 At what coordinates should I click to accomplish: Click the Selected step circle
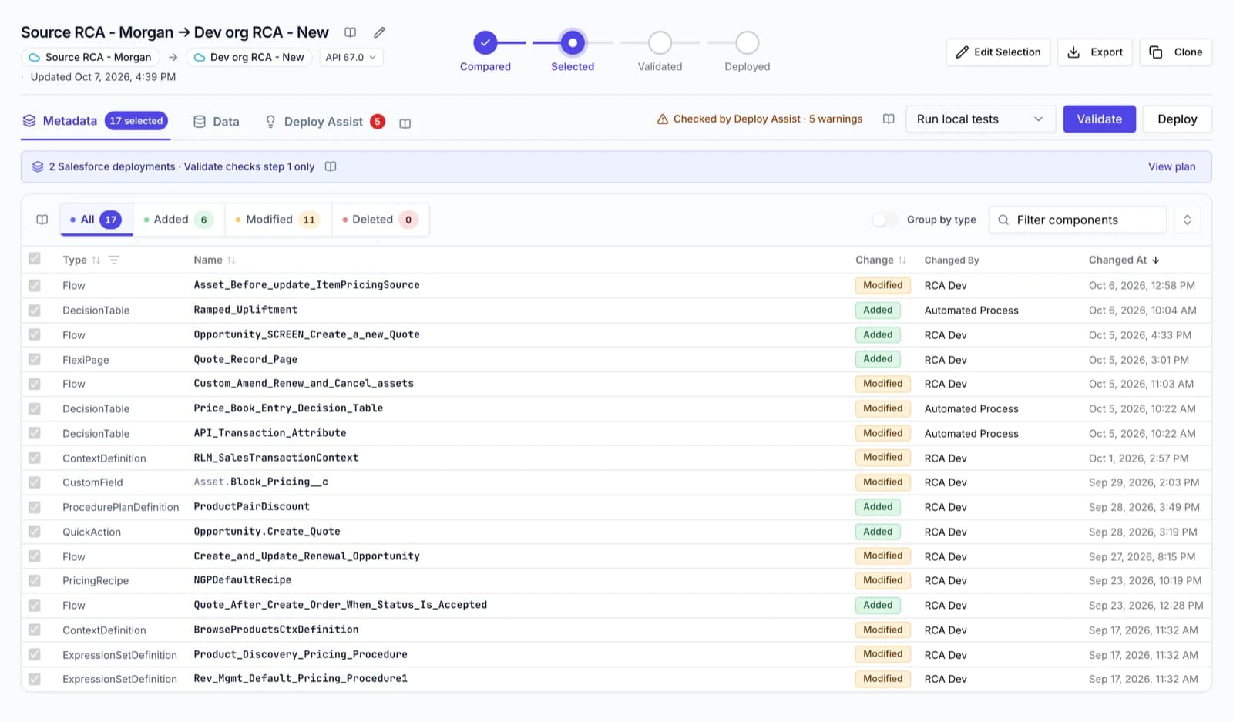click(573, 42)
